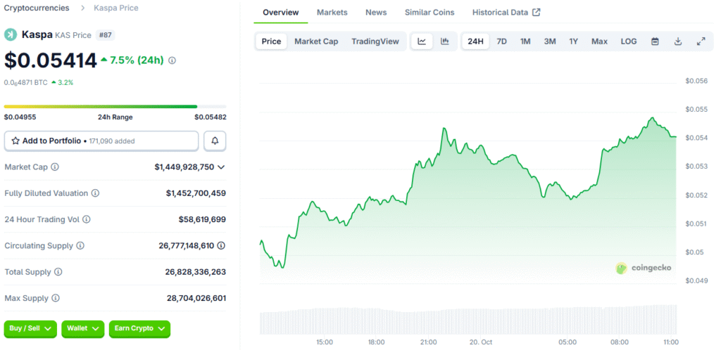Click the price alert bell icon
The height and width of the screenshot is (350, 721).
[215, 141]
